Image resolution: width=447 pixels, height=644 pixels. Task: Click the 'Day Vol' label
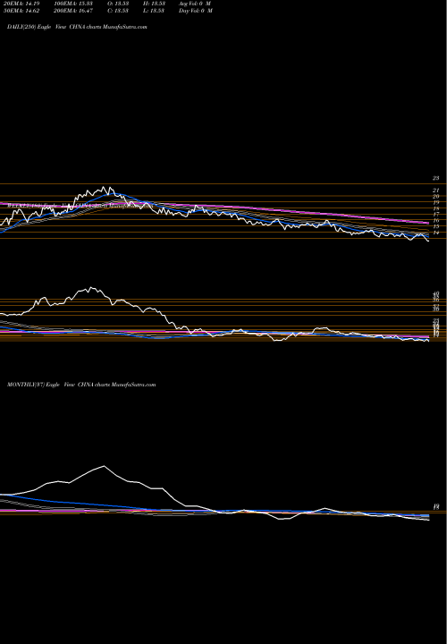click(196, 11)
